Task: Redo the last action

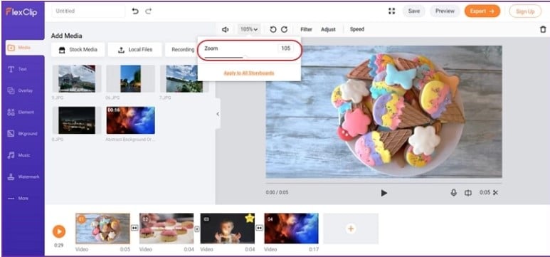Action: (149, 11)
